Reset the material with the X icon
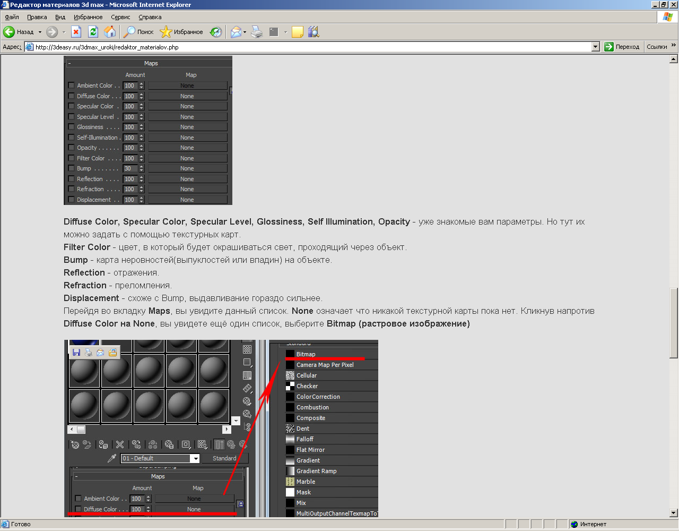This screenshot has height=531, width=679. 120,444
